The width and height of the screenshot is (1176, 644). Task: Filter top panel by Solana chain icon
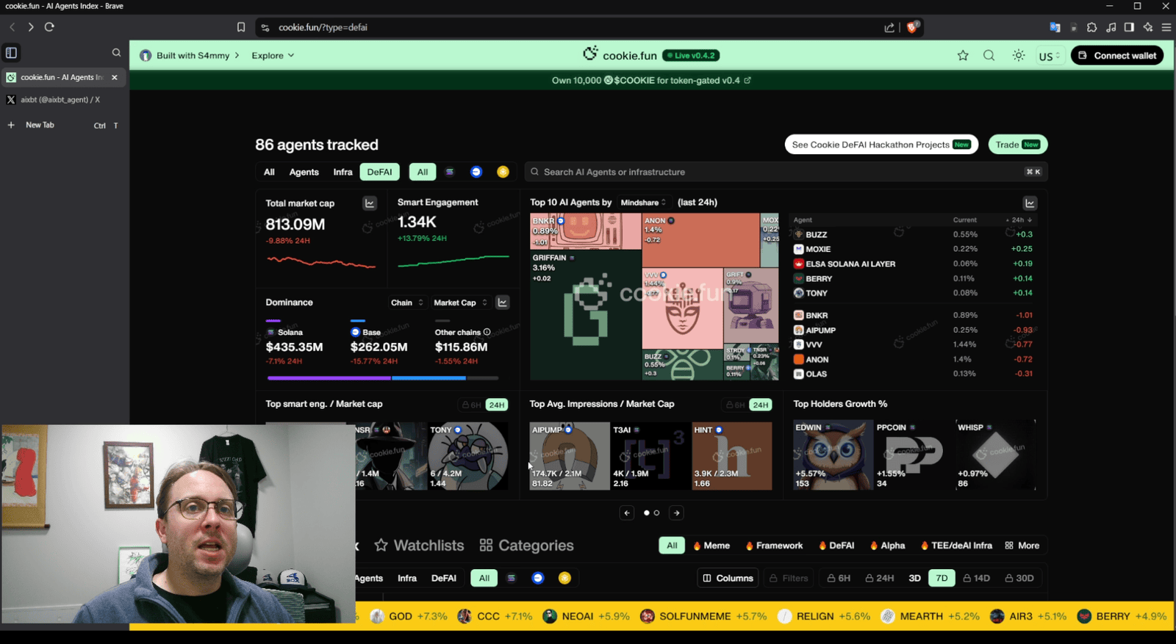(450, 172)
